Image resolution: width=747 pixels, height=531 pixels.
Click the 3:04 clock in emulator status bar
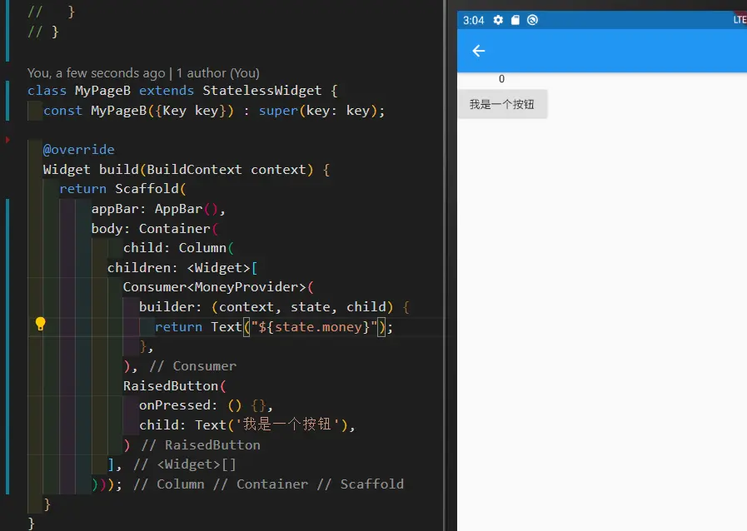pyautogui.click(x=473, y=21)
